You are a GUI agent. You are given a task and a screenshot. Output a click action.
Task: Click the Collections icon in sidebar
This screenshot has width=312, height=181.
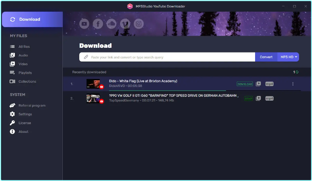(x=12, y=81)
